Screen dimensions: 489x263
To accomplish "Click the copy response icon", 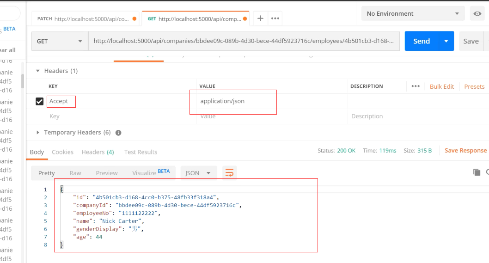I will [477, 172].
